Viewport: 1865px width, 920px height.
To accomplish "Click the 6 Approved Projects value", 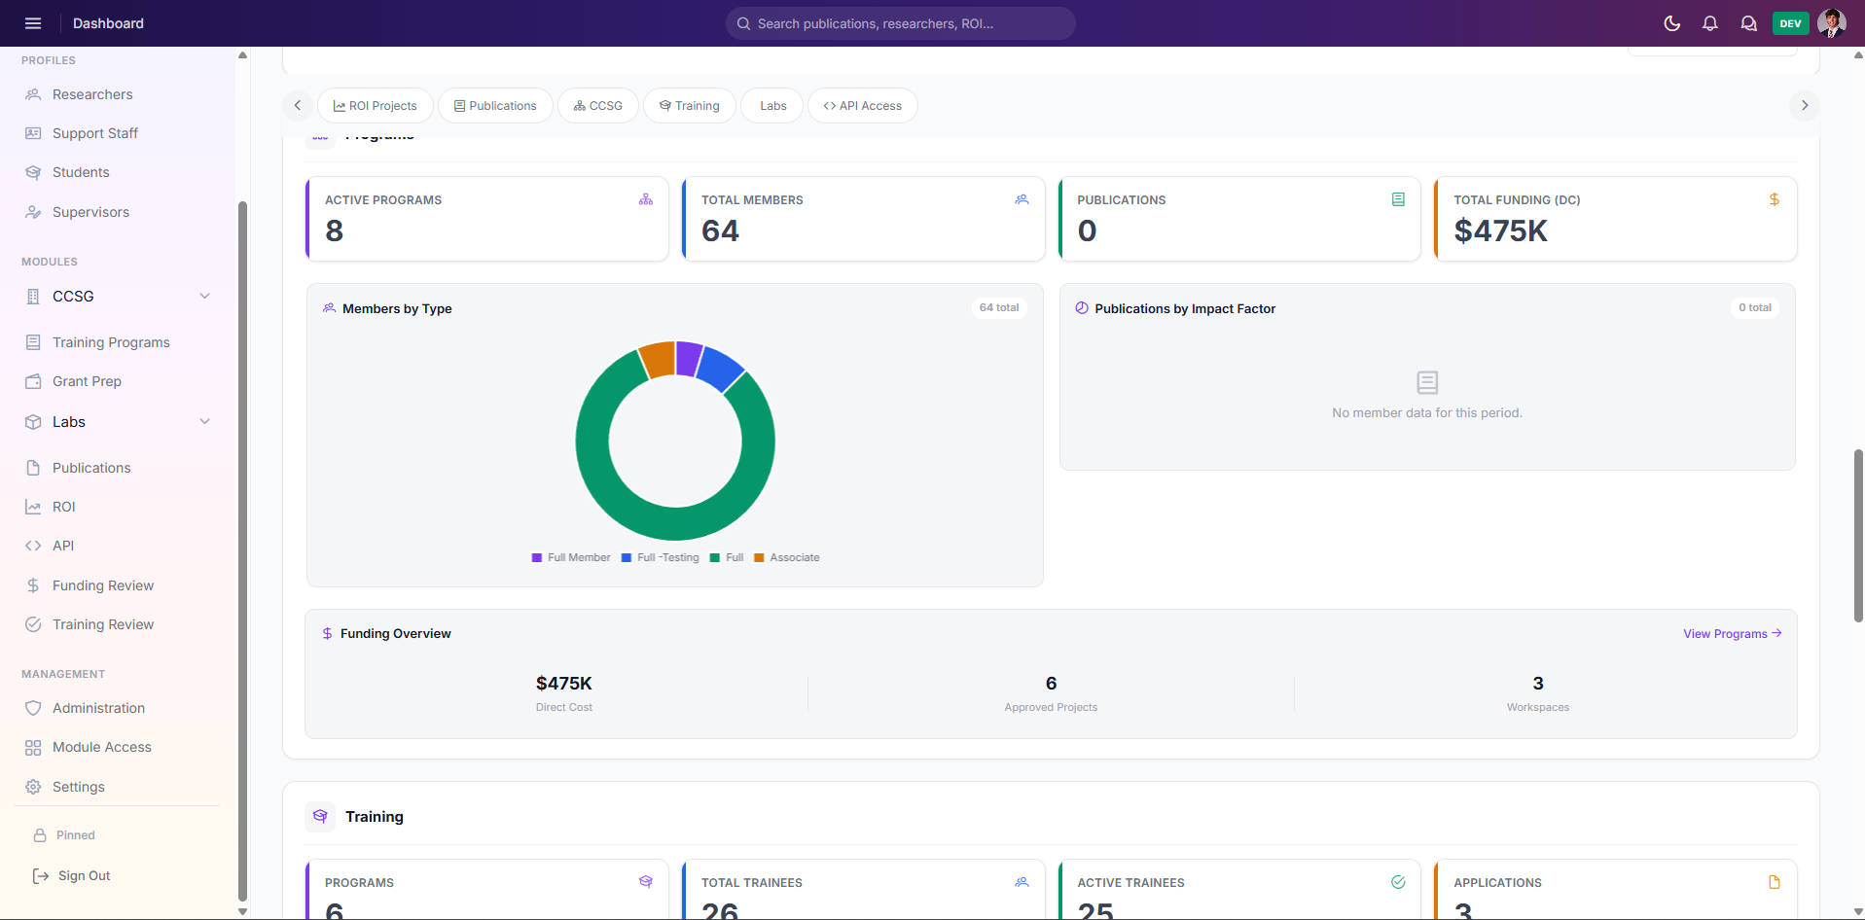I will pyautogui.click(x=1051, y=684).
